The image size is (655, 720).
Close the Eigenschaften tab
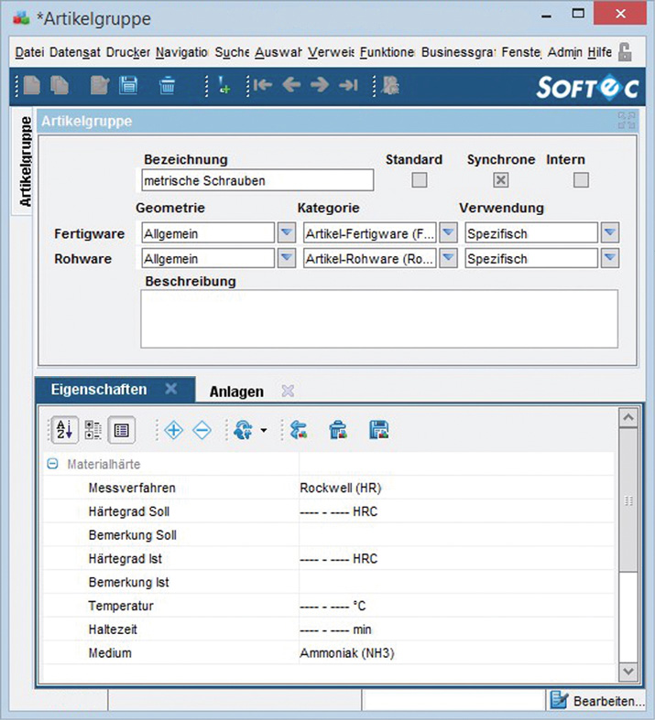coord(171,389)
